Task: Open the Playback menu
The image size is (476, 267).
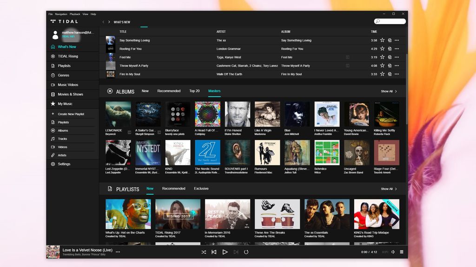Action: coord(74,14)
